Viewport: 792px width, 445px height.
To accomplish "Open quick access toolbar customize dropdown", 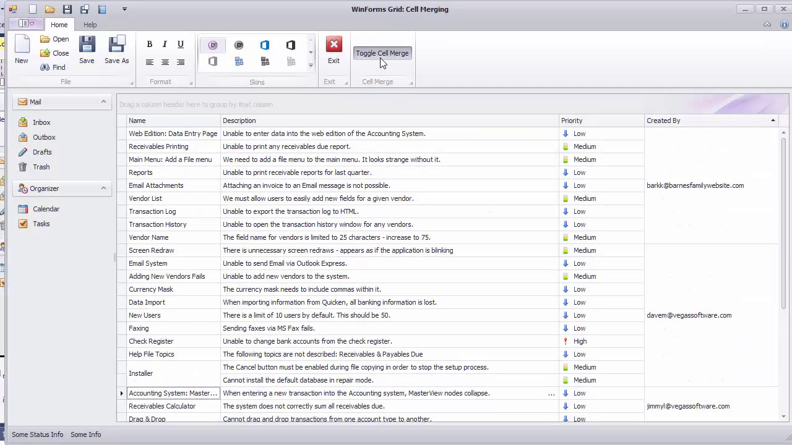I will coord(124,9).
